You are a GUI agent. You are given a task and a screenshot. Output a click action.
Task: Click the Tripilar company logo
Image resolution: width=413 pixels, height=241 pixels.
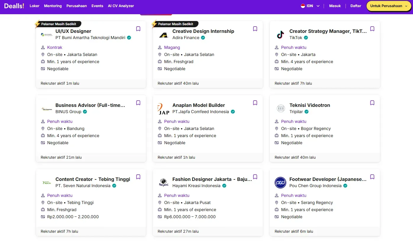(280, 109)
